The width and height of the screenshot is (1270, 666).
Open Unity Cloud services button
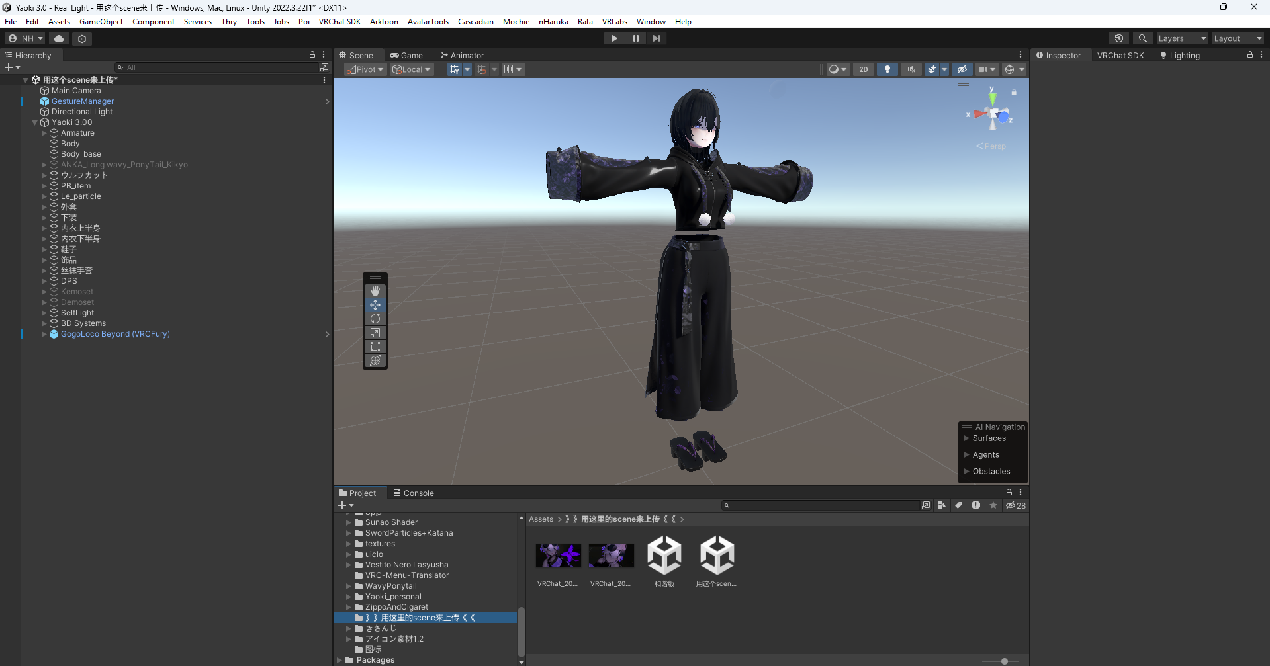tap(59, 38)
